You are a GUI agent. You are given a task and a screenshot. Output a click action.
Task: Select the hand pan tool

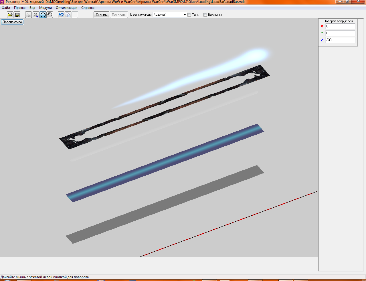pos(50,15)
